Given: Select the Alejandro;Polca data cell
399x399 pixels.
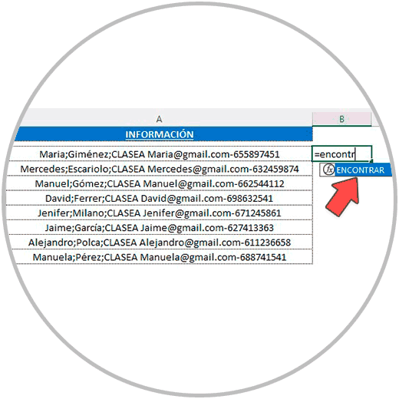Looking at the screenshot, I should (159, 242).
